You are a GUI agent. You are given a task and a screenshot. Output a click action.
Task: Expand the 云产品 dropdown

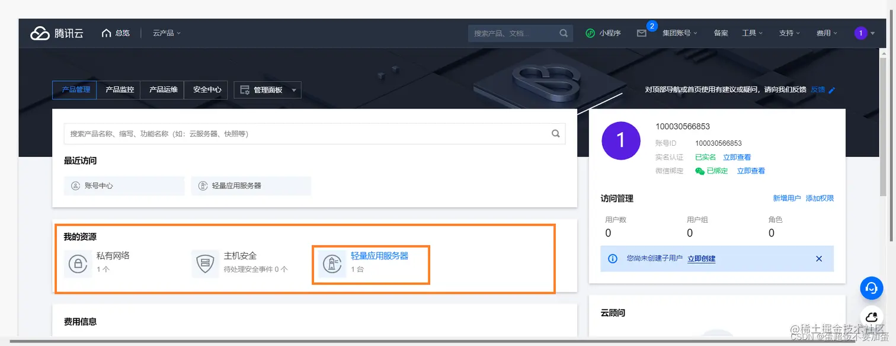click(167, 33)
